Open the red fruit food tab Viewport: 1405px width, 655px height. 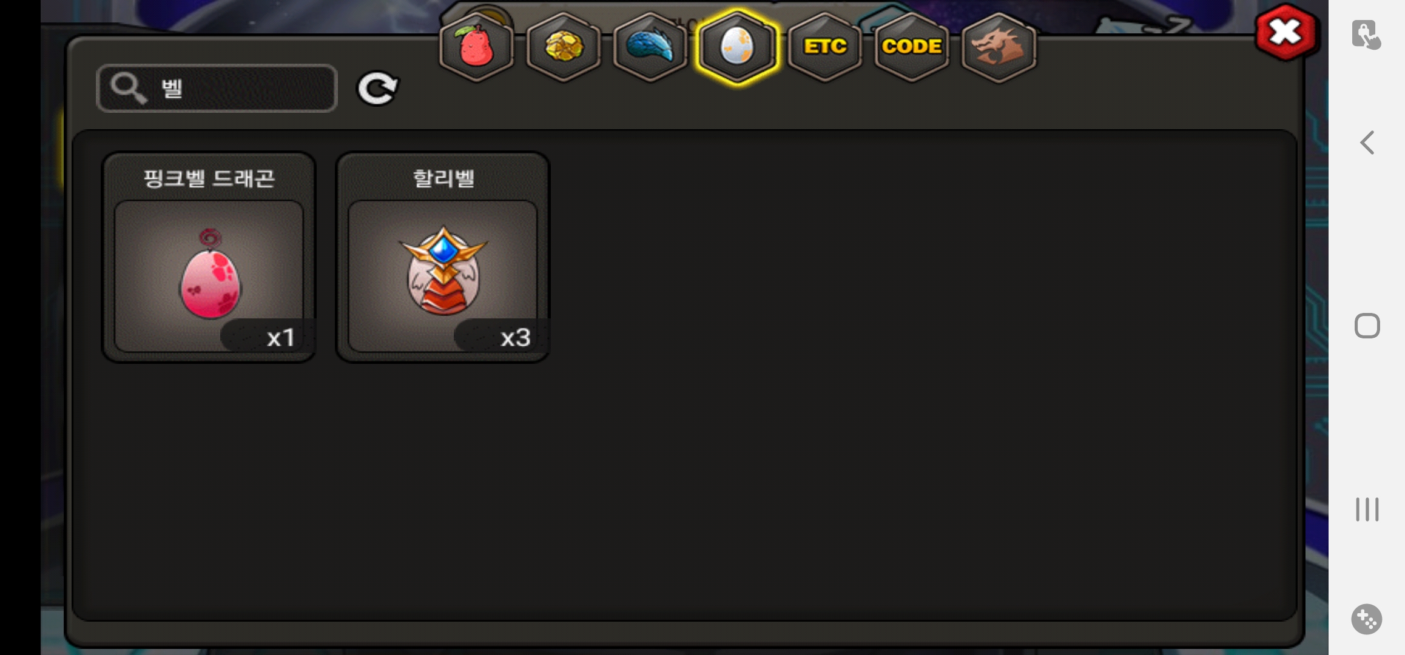[477, 47]
